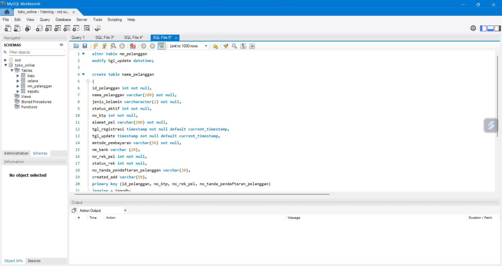Click the Explain query plan magnifier icon
The height and width of the screenshot is (266, 502).
click(113, 46)
